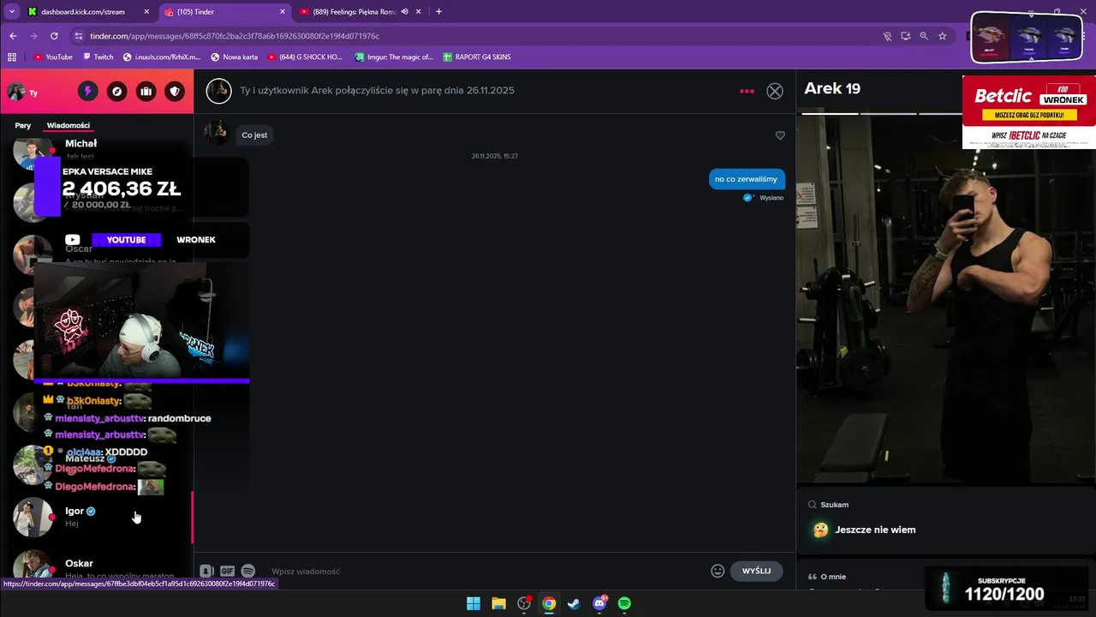Open the Explore compass icon
1096x617 pixels.
tap(116, 92)
